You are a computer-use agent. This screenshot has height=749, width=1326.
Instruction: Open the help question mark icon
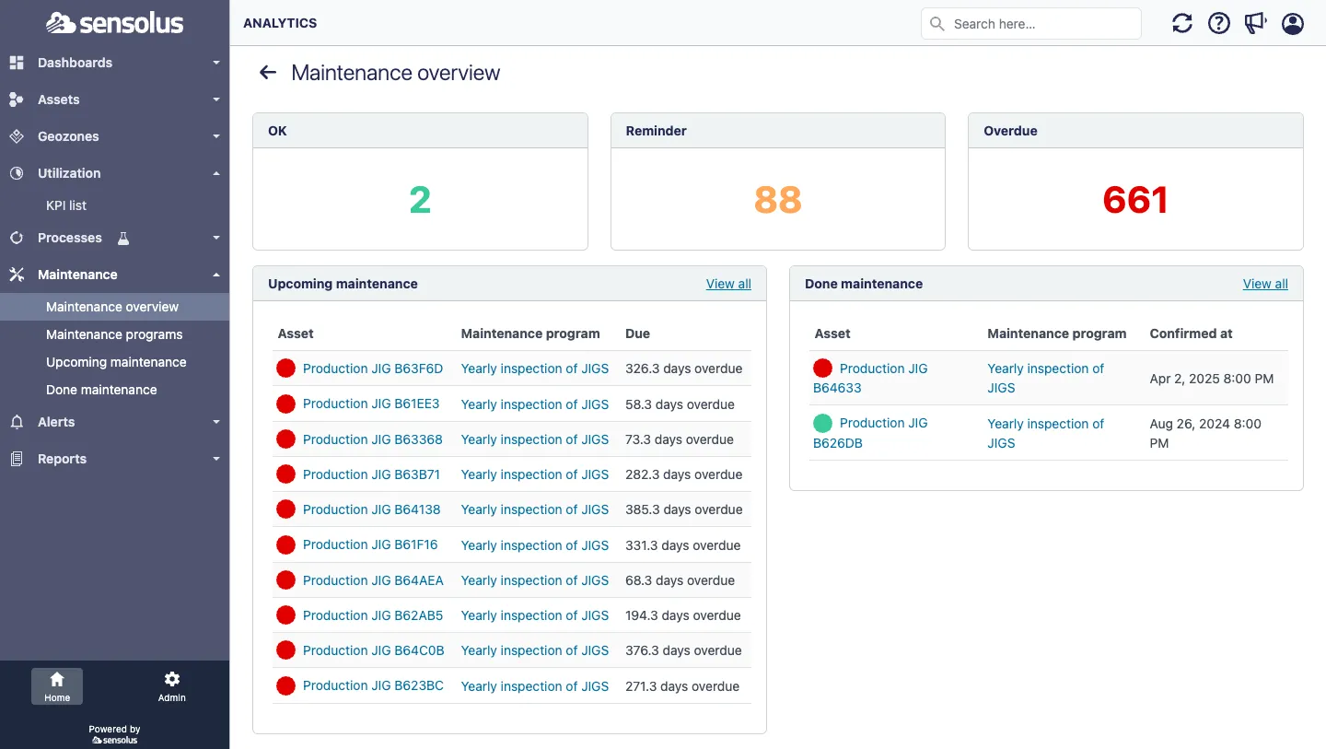(x=1219, y=24)
